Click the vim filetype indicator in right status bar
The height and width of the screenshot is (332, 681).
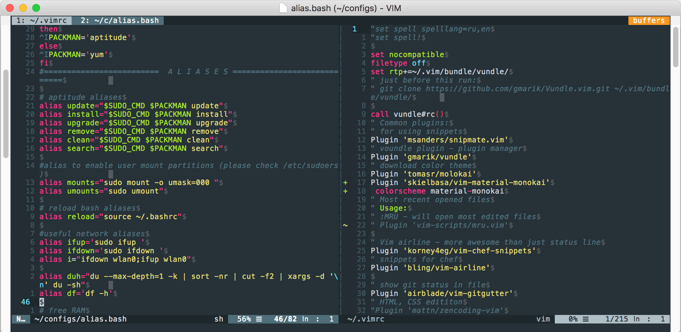(x=544, y=319)
